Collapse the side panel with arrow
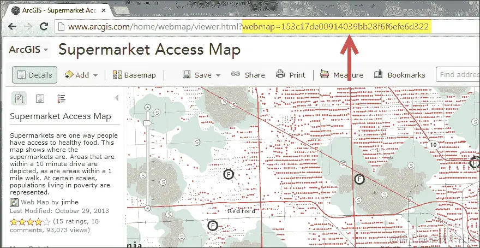Screen dimensions: 480x248 [x=117, y=98]
